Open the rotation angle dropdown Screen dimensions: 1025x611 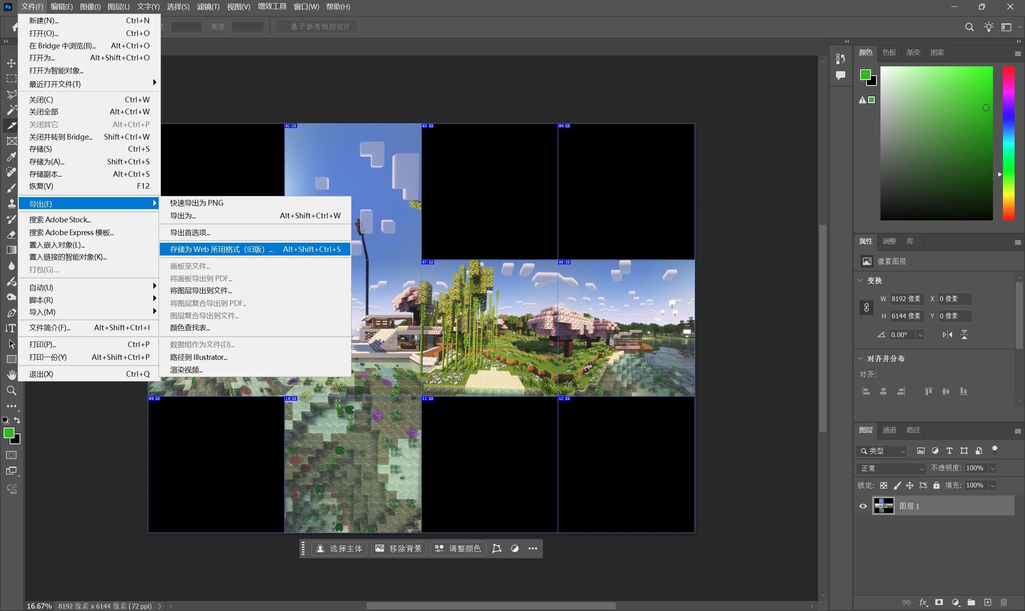click(921, 335)
